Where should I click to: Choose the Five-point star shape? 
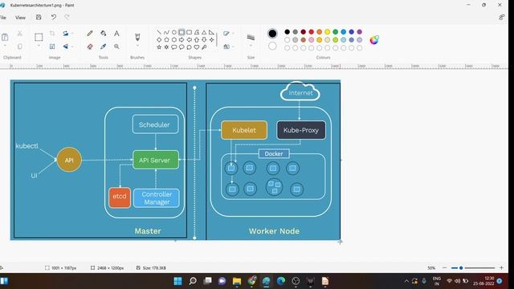tap(159, 47)
